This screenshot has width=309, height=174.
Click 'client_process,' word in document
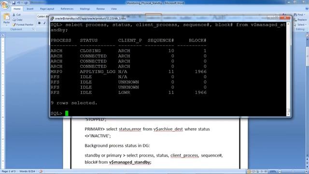(x=184, y=156)
